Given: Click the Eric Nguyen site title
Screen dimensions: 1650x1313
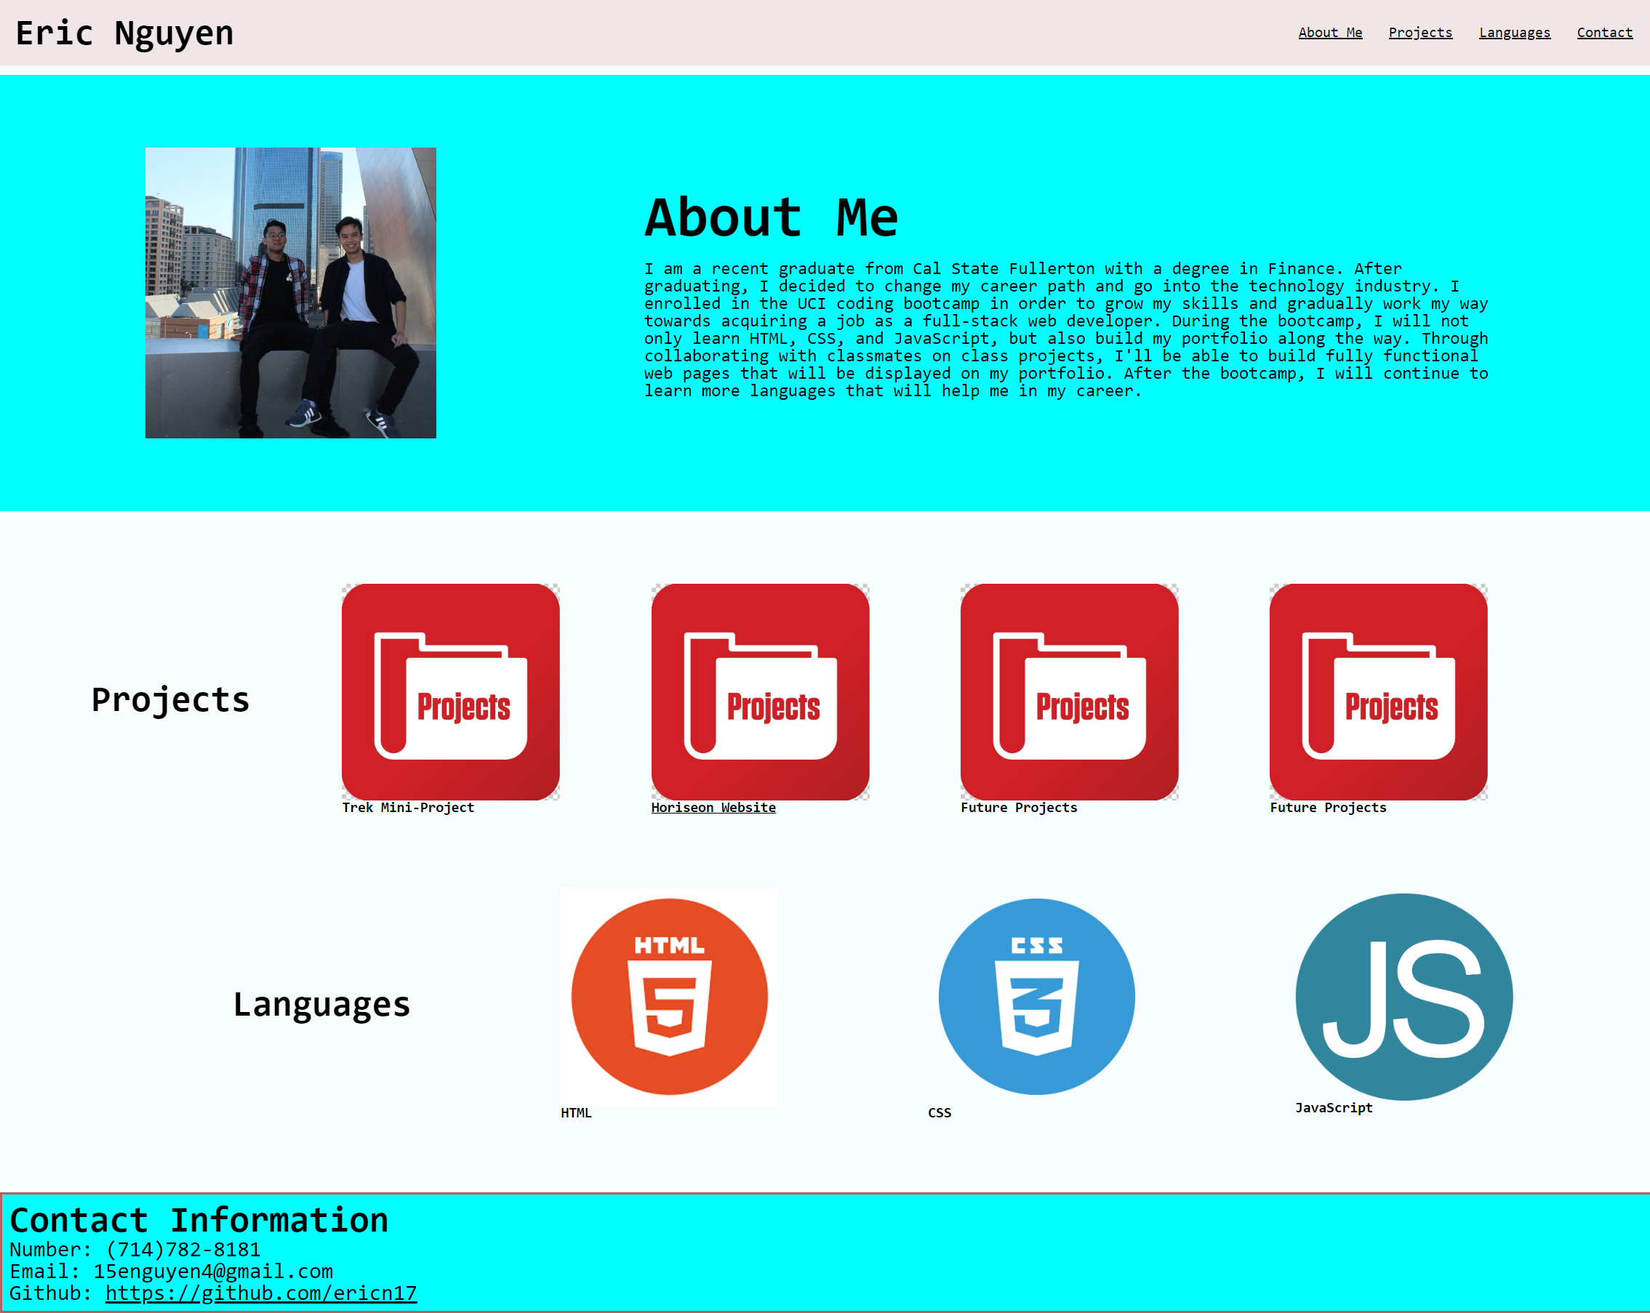Looking at the screenshot, I should (x=126, y=33).
